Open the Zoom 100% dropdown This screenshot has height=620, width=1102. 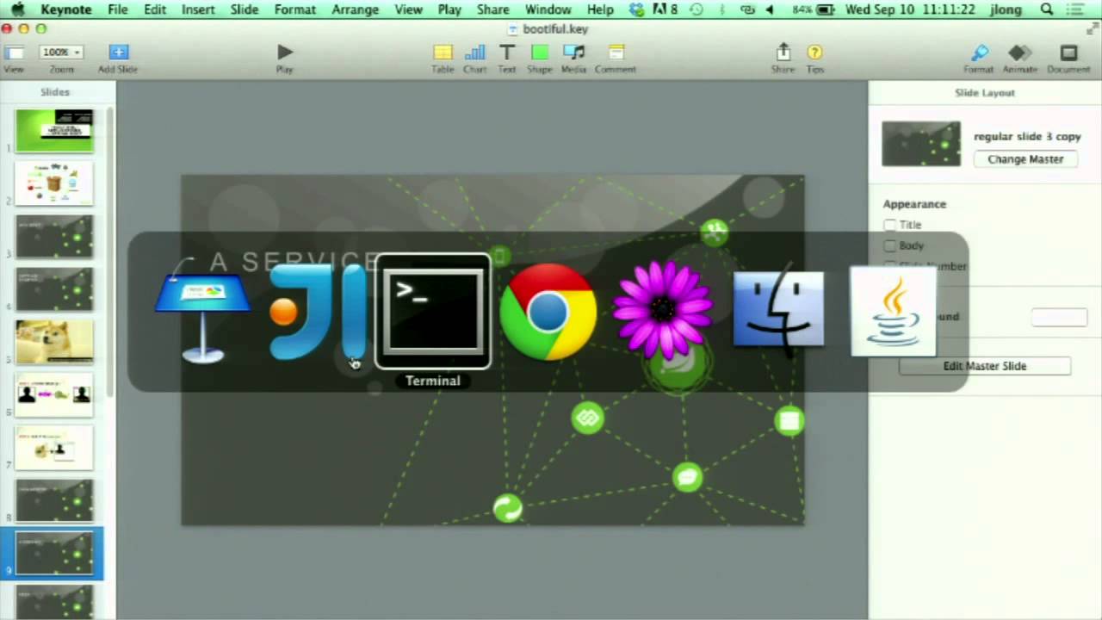pyautogui.click(x=61, y=53)
